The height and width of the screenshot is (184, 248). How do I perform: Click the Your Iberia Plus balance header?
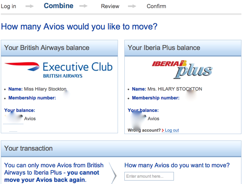pyautogui.click(x=183, y=48)
